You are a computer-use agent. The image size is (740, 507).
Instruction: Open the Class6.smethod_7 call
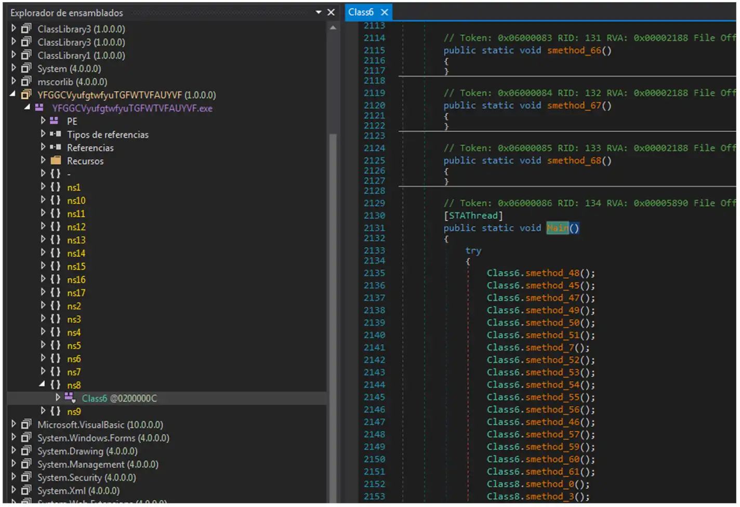(x=549, y=348)
